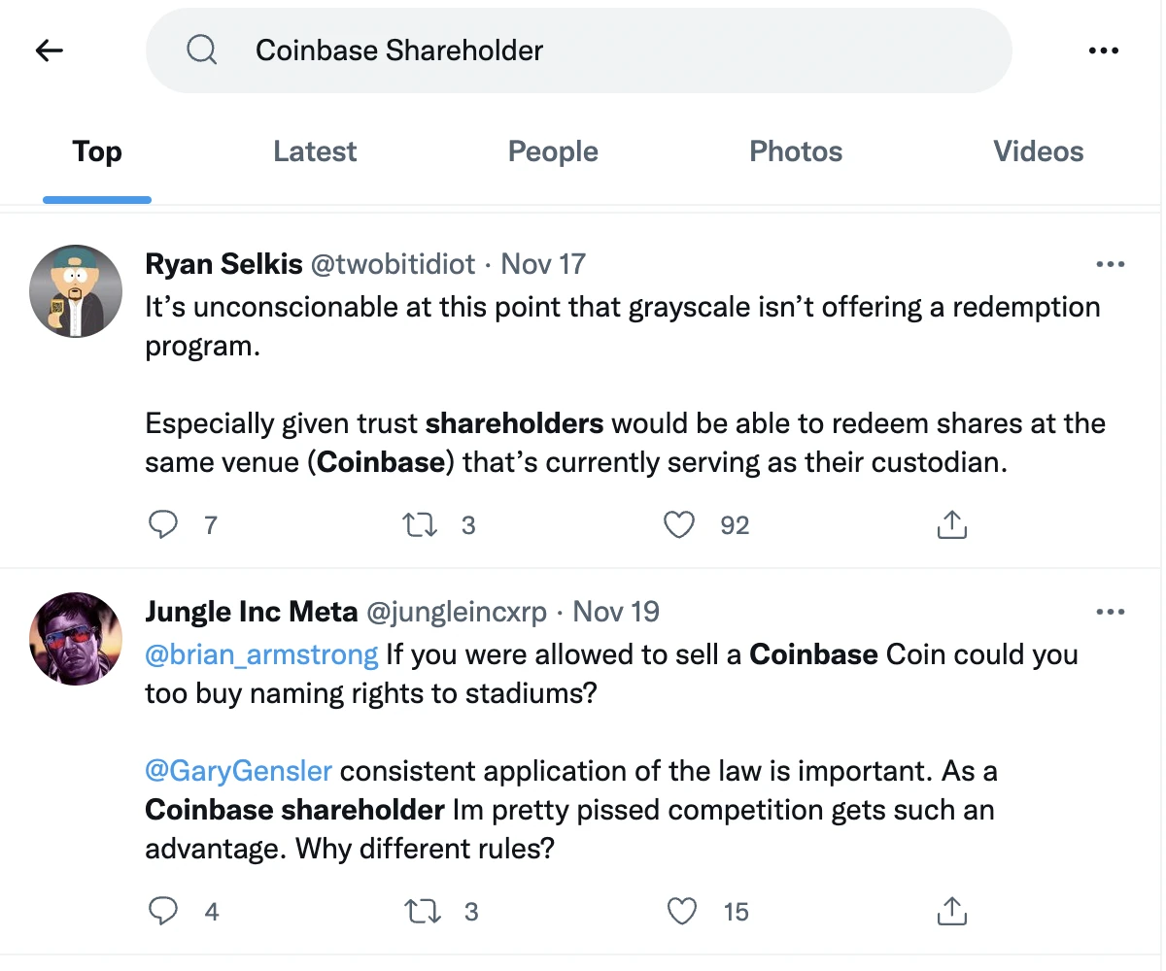Switch to the People tab
This screenshot has width=1166, height=971.
click(553, 151)
